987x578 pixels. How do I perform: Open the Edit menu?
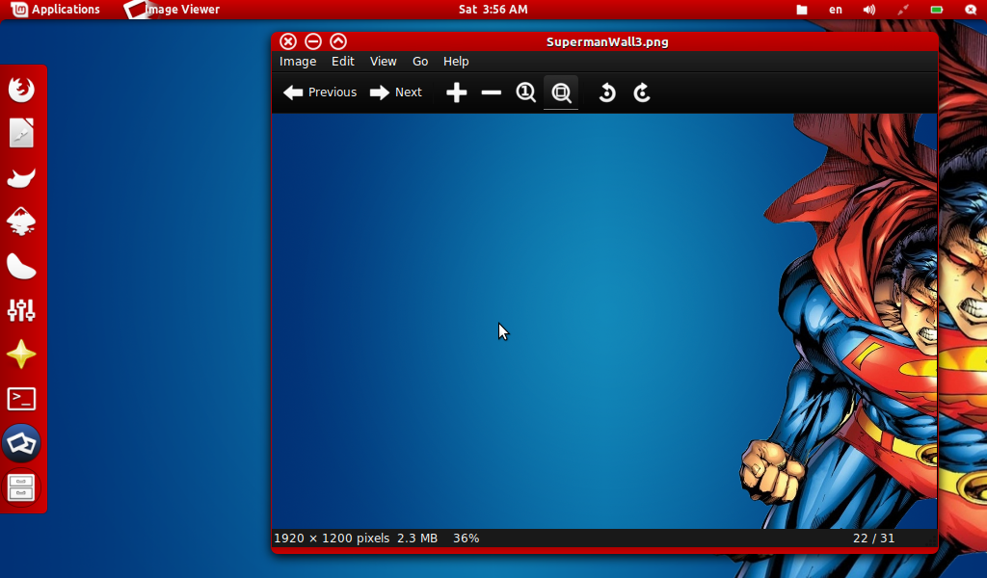tap(343, 61)
